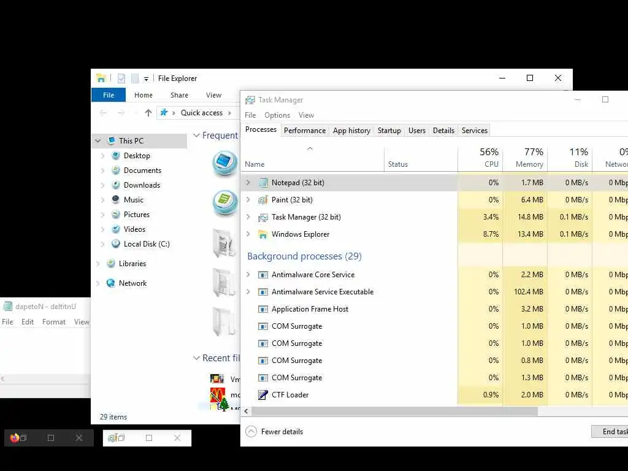Image resolution: width=628 pixels, height=471 pixels.
Task: Click left arrow of Task Manager horizontal scrollbar
Action: [247, 412]
